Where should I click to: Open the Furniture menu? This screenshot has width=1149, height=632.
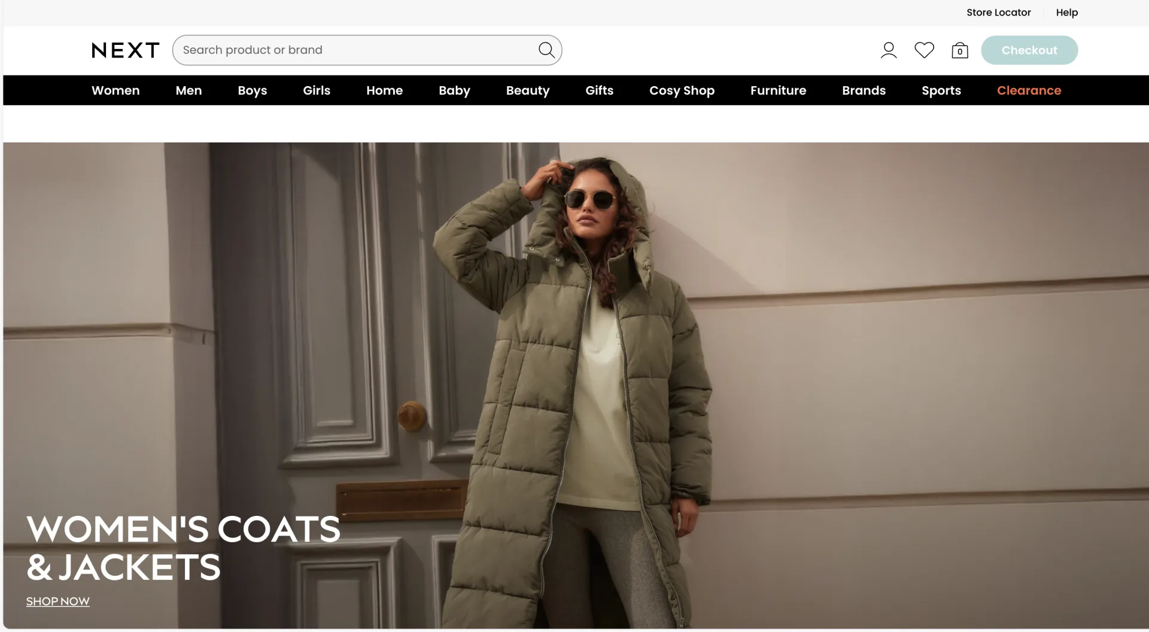(778, 90)
